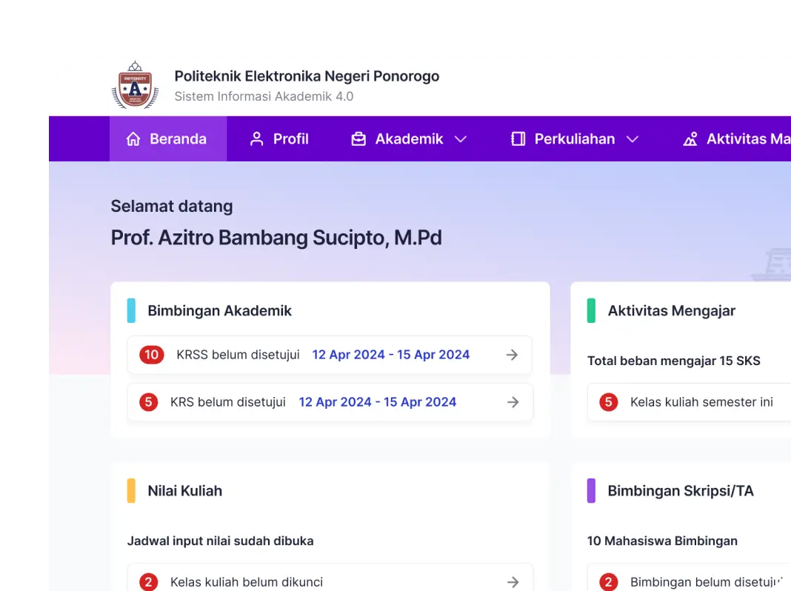Click red badge 2 on Kelas kuliah belum dikunci
791x591 pixels.
148,582
